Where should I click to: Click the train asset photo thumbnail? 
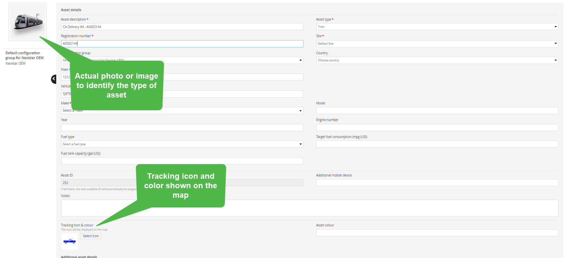coord(27,22)
